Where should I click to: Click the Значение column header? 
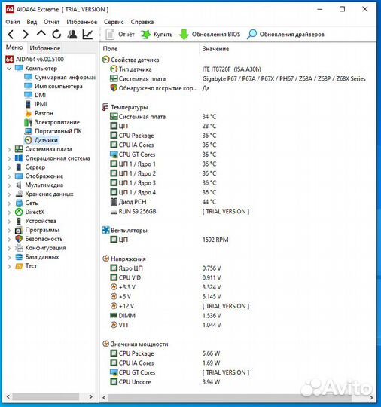coord(215,49)
